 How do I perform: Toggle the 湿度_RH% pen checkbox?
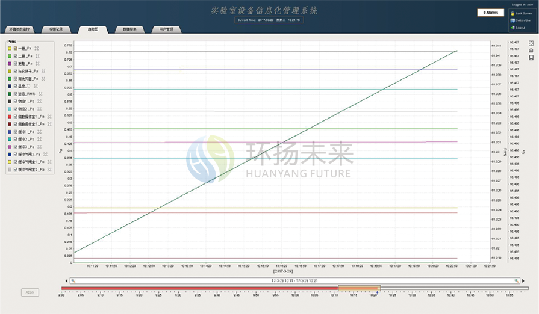(x=16, y=94)
